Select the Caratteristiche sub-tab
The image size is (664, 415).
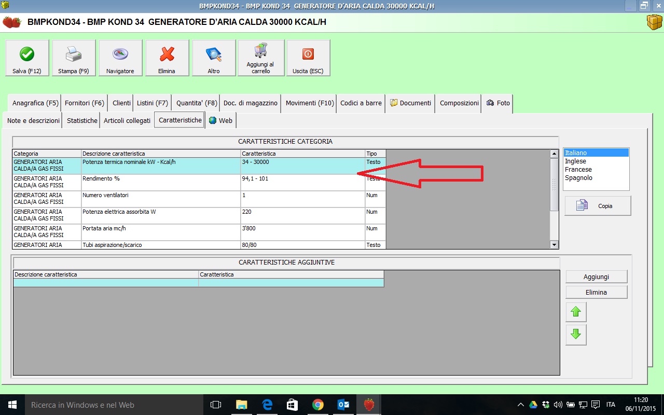(x=180, y=120)
